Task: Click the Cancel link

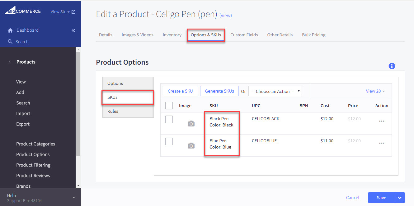Action: click(353, 198)
